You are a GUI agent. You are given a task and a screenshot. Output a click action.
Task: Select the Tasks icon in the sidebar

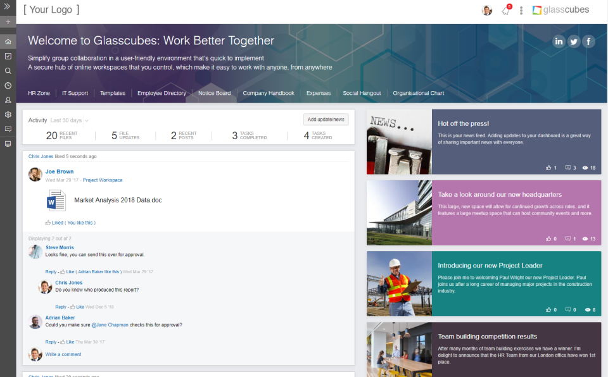pos(8,56)
